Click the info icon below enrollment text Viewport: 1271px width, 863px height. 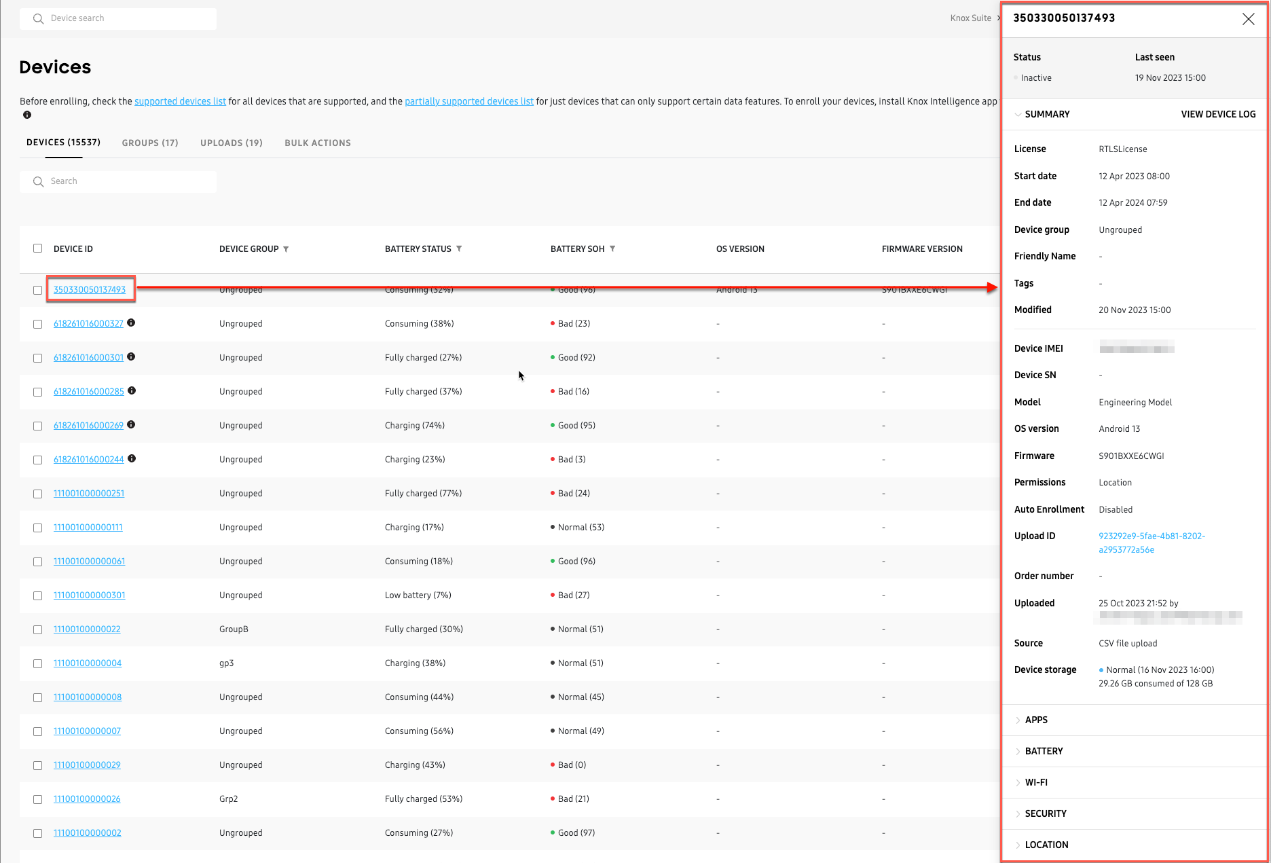(27, 115)
